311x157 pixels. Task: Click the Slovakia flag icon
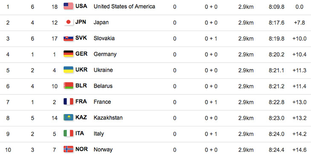click(x=69, y=38)
